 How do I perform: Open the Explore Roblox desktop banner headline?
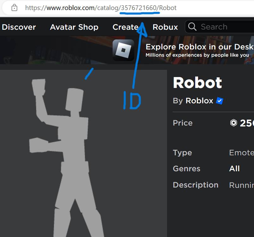(x=200, y=47)
